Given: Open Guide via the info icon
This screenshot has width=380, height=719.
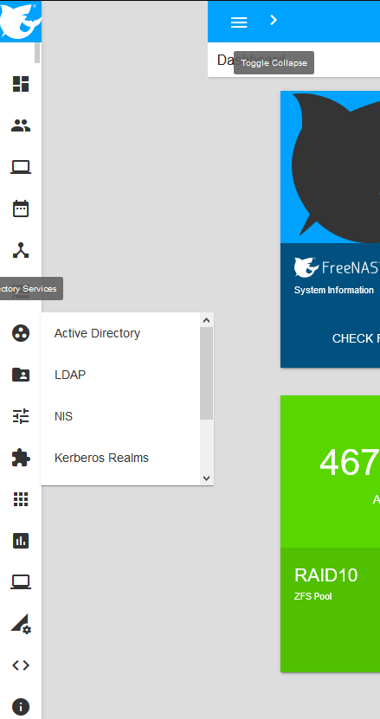Looking at the screenshot, I should (x=21, y=707).
